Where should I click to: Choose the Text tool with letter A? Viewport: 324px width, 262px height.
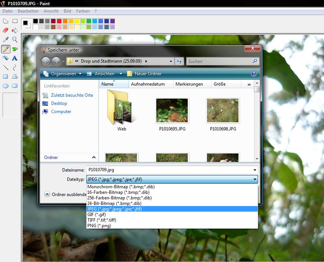coord(15,58)
